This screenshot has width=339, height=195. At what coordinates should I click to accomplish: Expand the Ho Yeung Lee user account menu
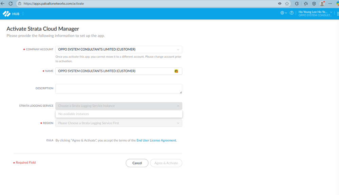(315, 13)
